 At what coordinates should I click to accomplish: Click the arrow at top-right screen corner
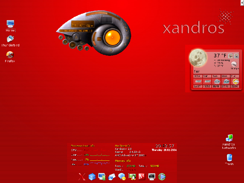(242, 3)
